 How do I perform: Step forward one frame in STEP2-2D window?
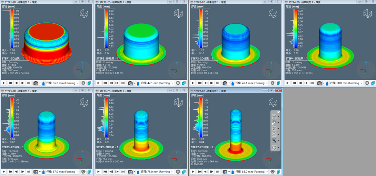117,83
